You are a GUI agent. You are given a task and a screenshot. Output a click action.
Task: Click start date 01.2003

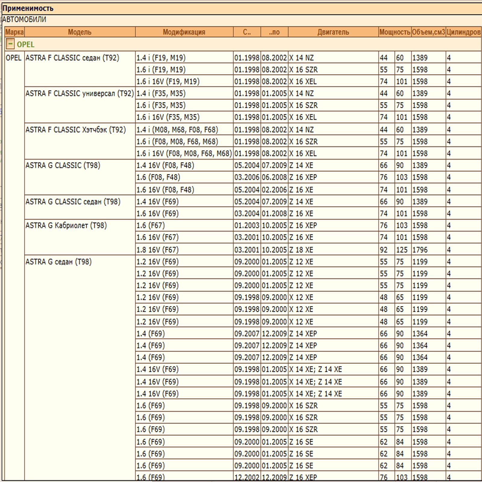click(x=247, y=225)
